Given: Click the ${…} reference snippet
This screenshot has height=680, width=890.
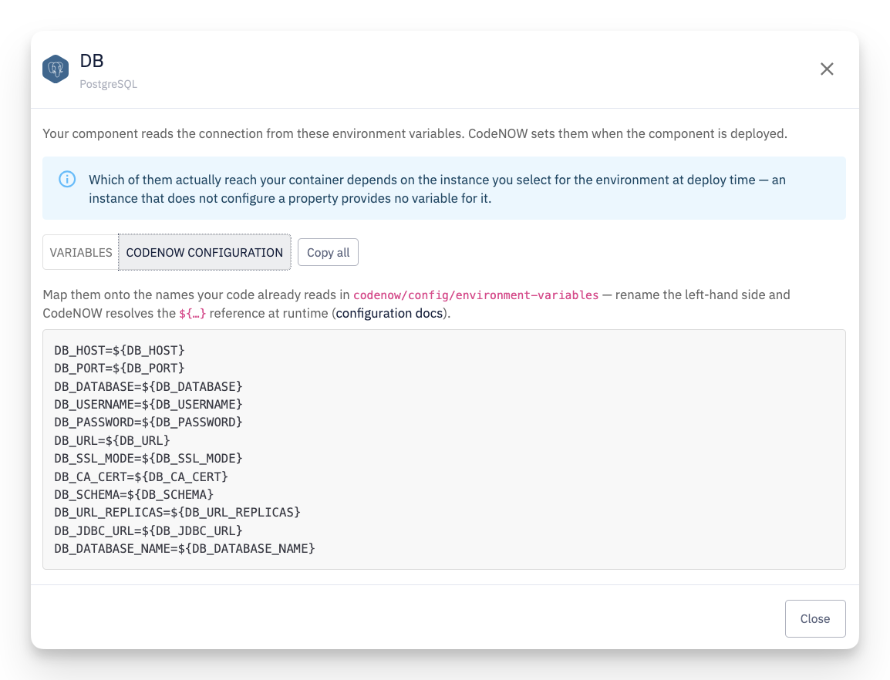Looking at the screenshot, I should click(192, 313).
